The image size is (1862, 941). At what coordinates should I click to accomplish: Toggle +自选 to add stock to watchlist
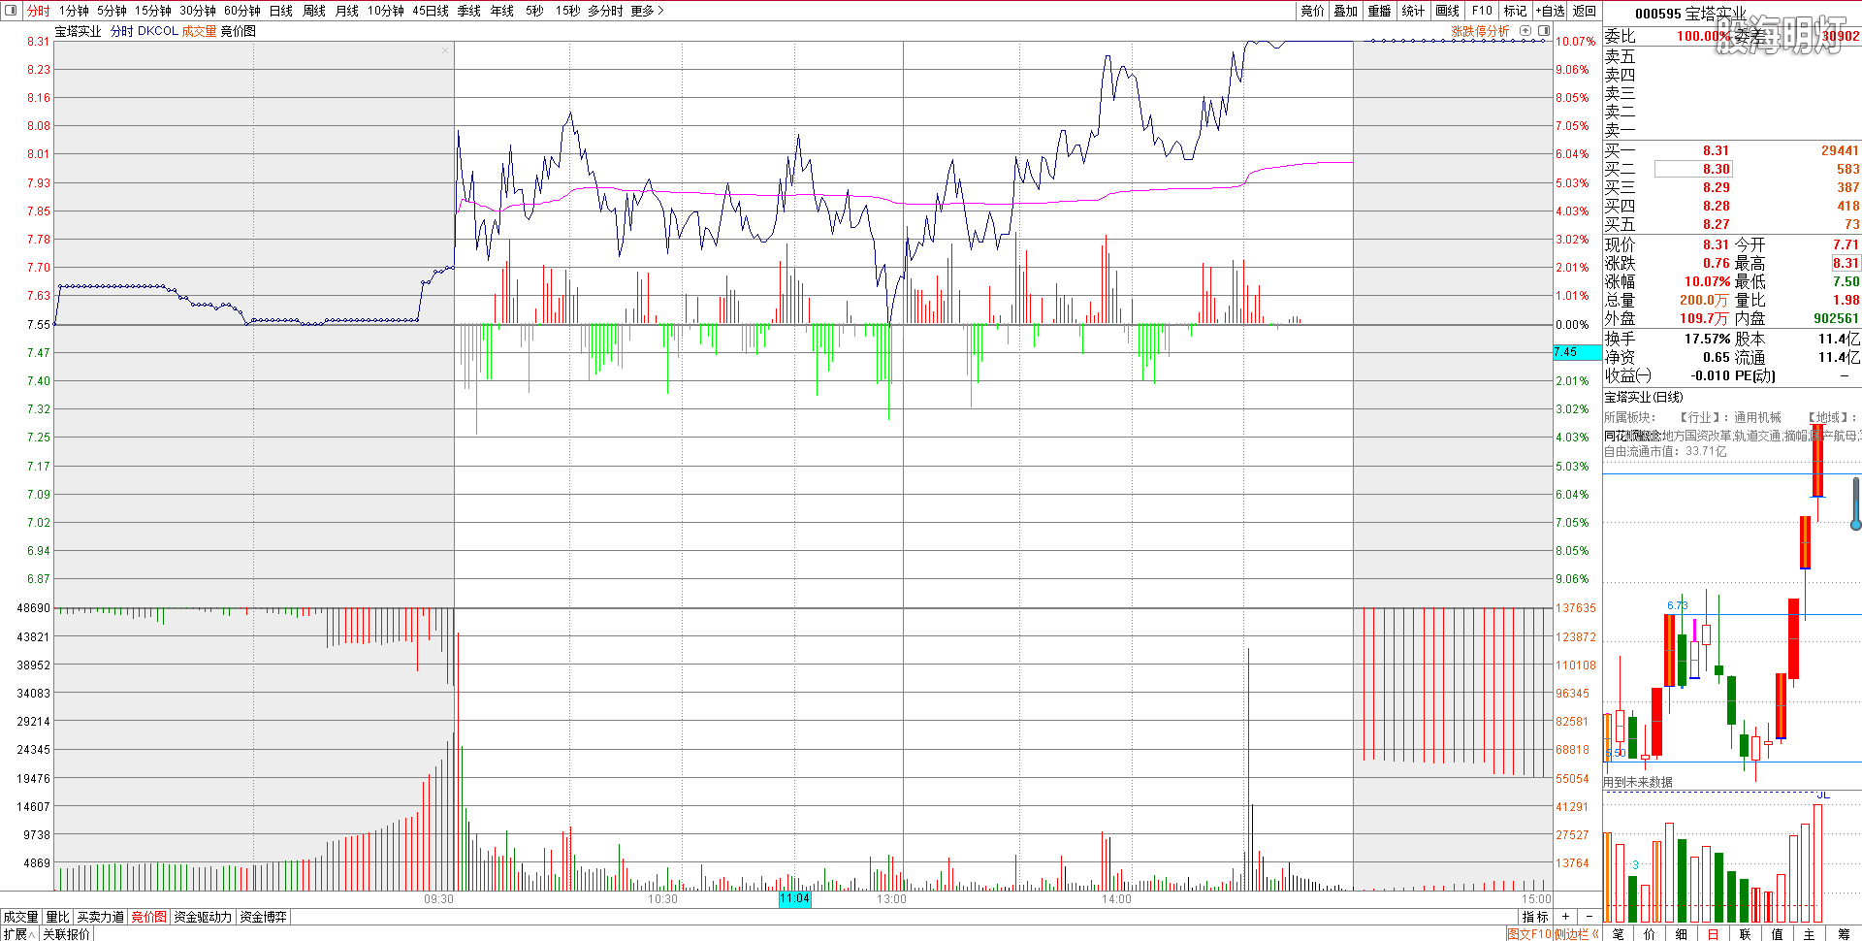click(x=1550, y=11)
